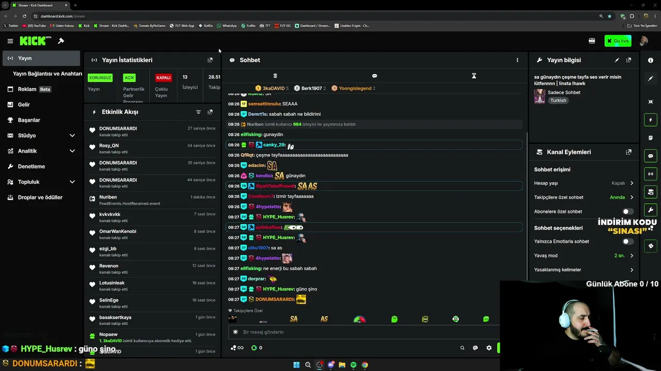
Task: Click the Sadece Sohbet category thumbnail
Action: [x=540, y=96]
